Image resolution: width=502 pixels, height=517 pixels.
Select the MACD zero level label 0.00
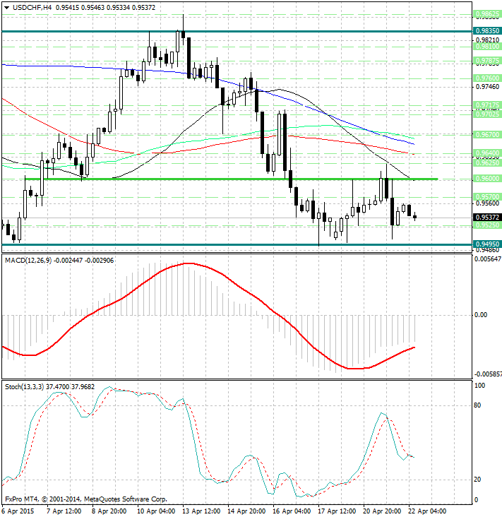pos(481,315)
